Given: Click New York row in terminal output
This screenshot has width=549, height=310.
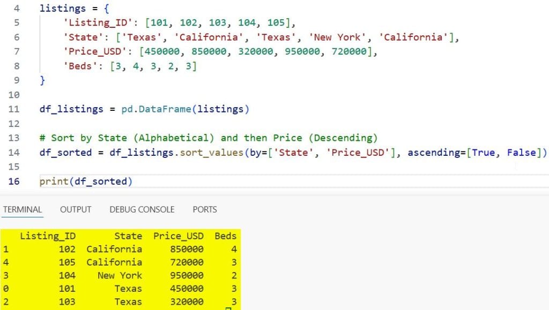Looking at the screenshot, I should click(120, 275).
